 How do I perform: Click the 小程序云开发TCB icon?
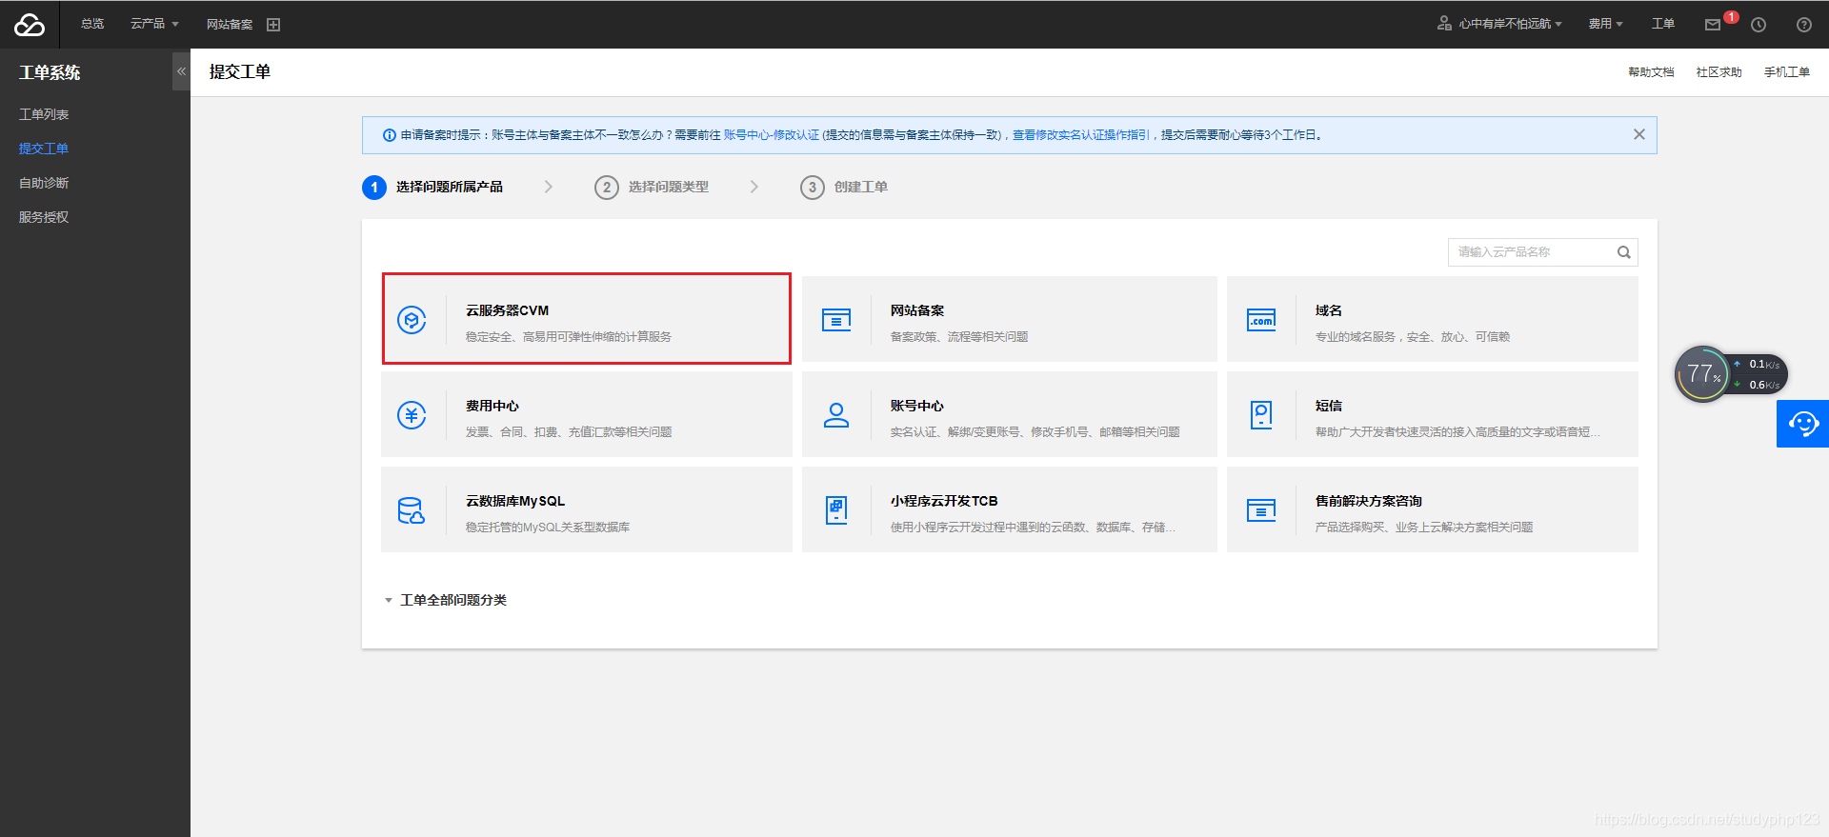click(x=836, y=510)
